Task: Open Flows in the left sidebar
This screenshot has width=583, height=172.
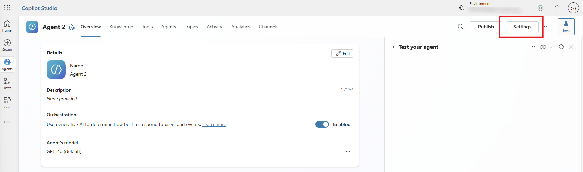Action: pyautogui.click(x=7, y=83)
